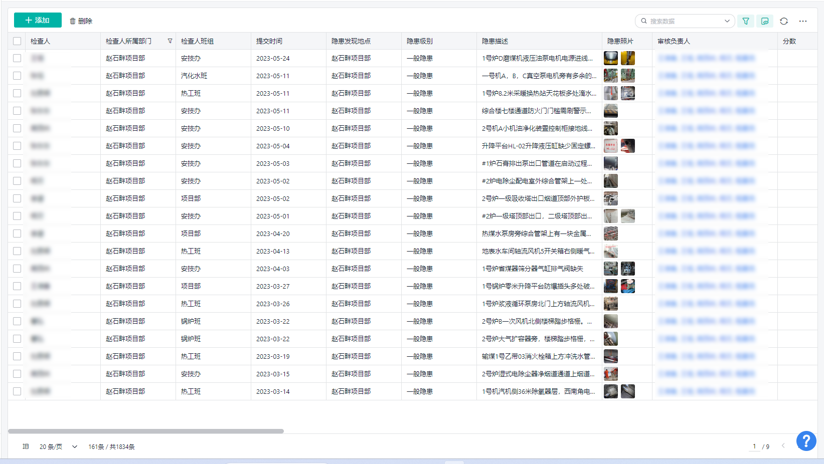Click the horizontal scrollbar under the table
This screenshot has width=824, height=464.
(x=146, y=431)
